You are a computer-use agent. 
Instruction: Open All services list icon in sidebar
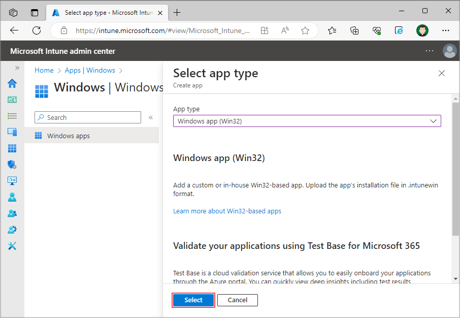click(12, 116)
